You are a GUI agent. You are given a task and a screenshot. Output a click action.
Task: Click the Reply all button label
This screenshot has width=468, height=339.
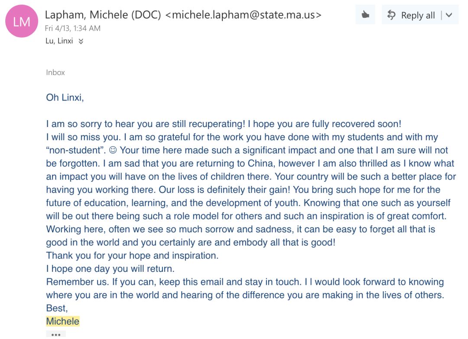point(418,15)
